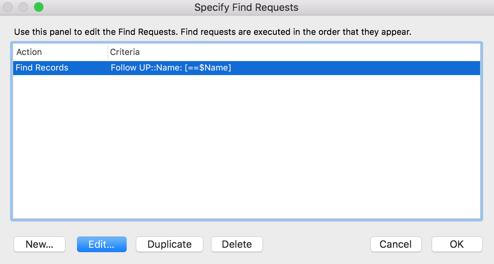Click the Follow UP::Name criteria text

point(171,68)
